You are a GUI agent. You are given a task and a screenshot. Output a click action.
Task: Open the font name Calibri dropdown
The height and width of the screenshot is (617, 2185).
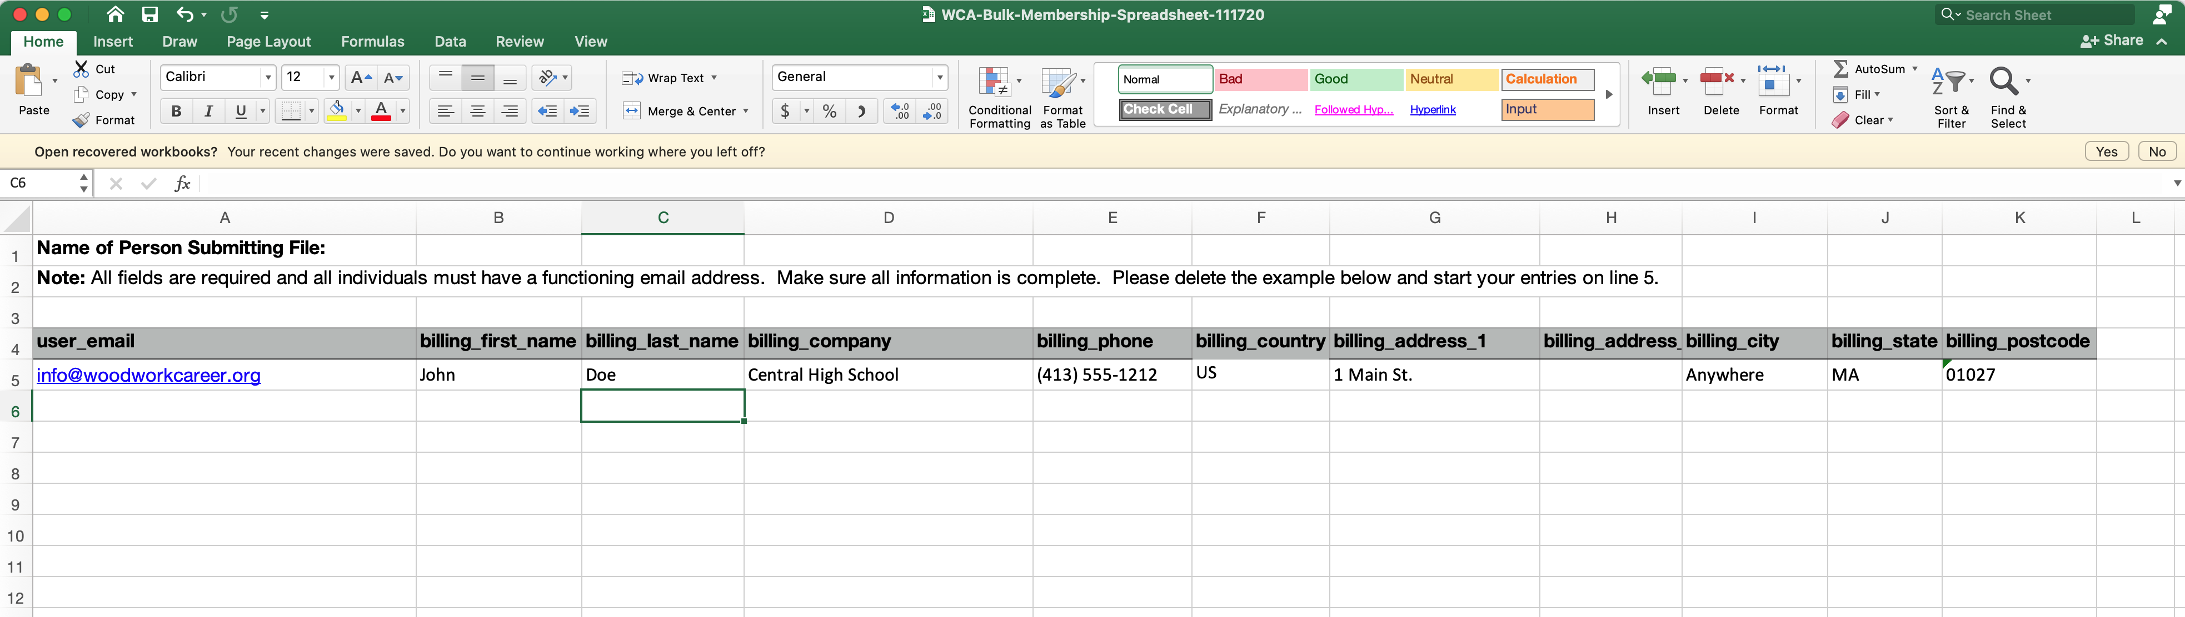pos(268,78)
